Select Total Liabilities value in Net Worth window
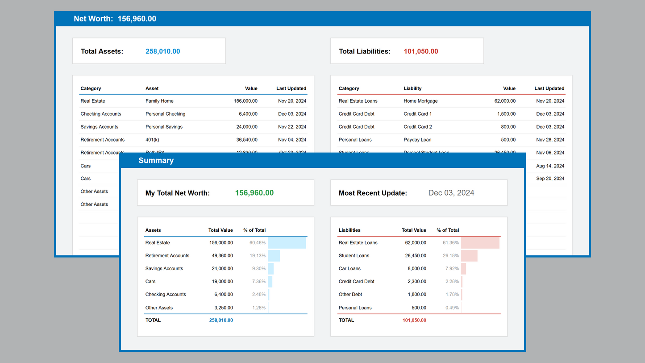This screenshot has width=645, height=363. pos(421,51)
